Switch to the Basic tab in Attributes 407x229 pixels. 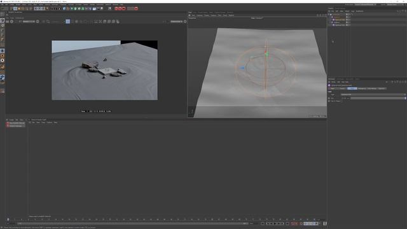pos(333,88)
